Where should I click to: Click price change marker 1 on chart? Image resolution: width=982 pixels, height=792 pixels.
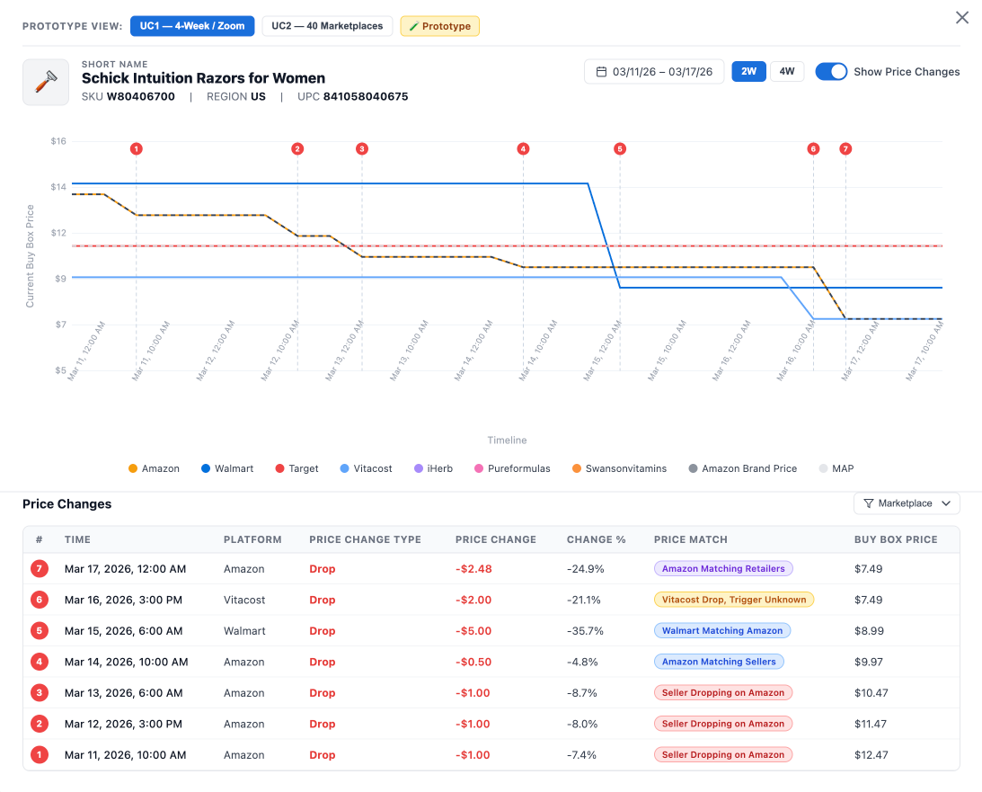[136, 148]
